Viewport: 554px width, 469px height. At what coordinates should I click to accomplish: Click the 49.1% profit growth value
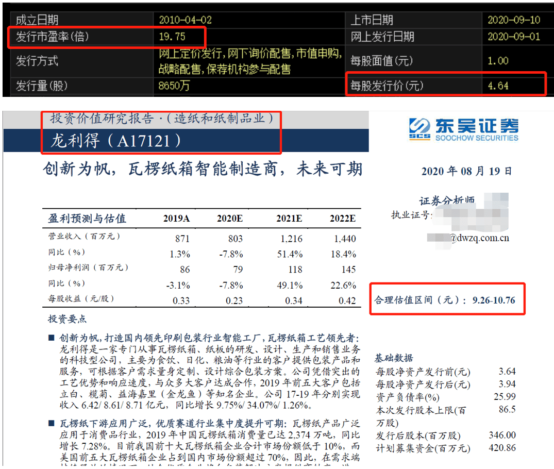pyautogui.click(x=290, y=285)
